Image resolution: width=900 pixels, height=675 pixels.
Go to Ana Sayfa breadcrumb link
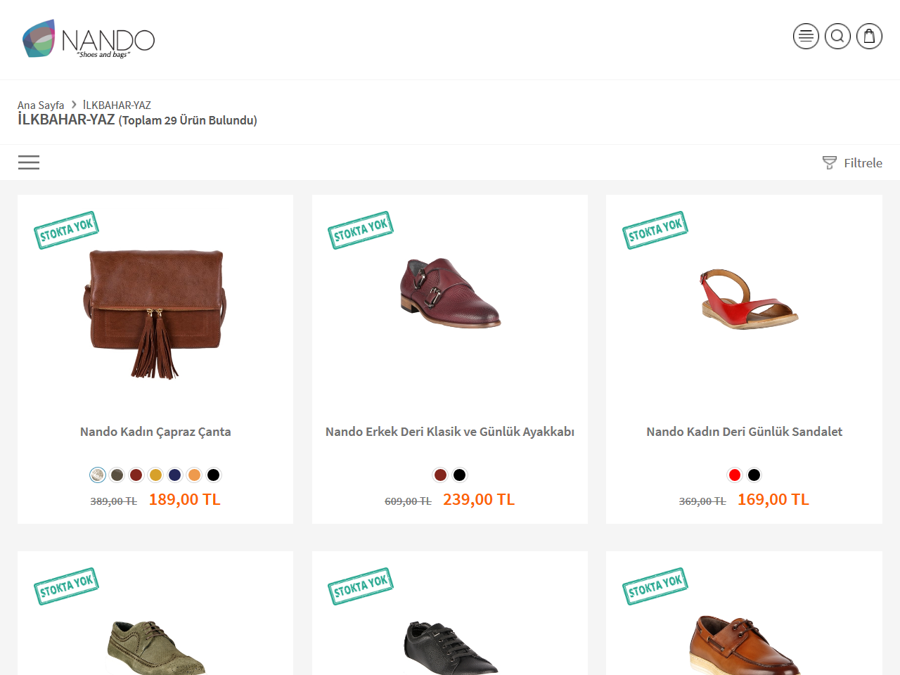[x=41, y=105]
